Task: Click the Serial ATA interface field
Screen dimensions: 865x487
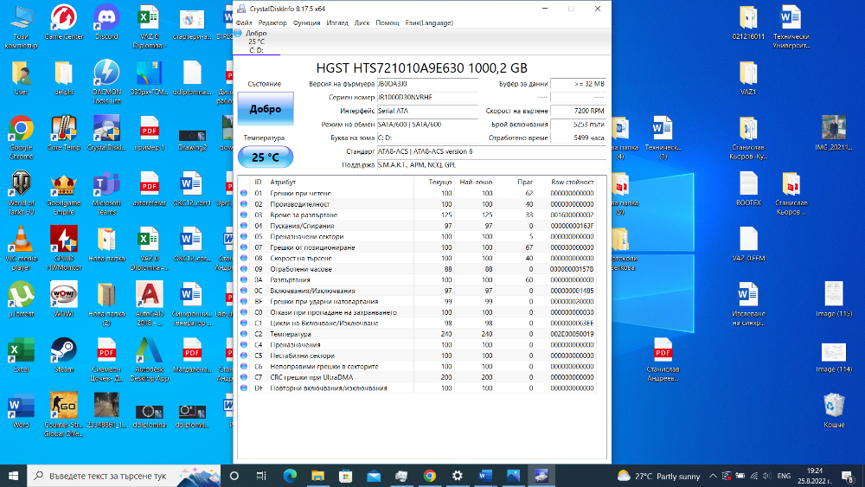Action: [x=427, y=111]
